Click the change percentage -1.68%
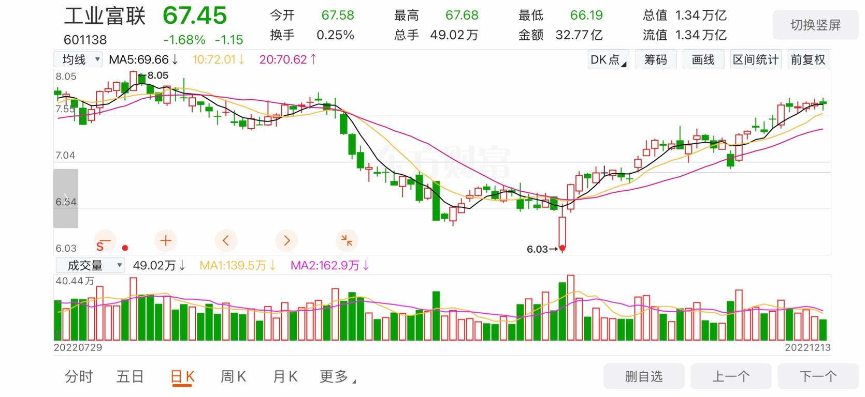The image size is (865, 397). [x=184, y=40]
